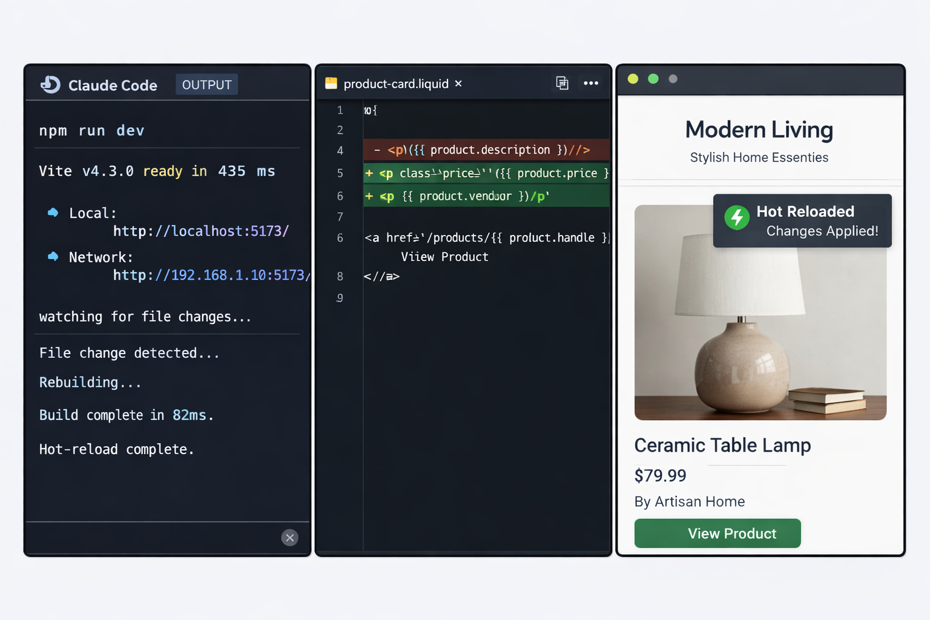The height and width of the screenshot is (620, 930).
Task: Click the Ceramic Table Lamp title
Action: (x=722, y=446)
